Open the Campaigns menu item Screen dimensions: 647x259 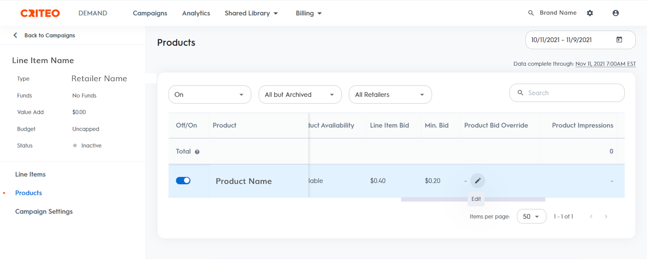click(150, 13)
